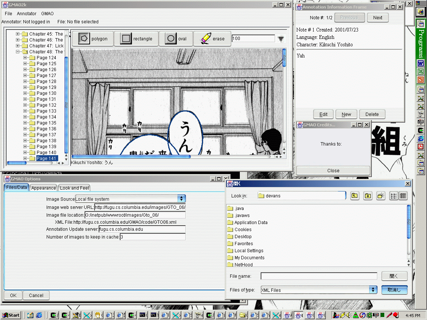Select the polygon drawing tool
Screen dimensions: 427x320
[x=93, y=39]
